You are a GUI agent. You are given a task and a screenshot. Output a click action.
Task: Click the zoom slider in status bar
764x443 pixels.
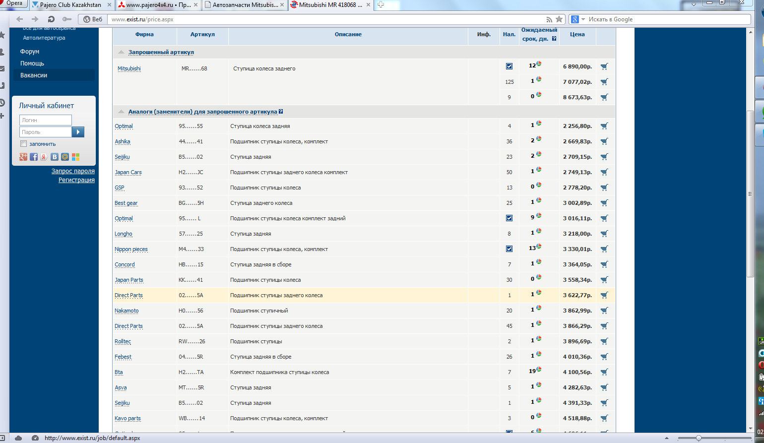(698, 438)
